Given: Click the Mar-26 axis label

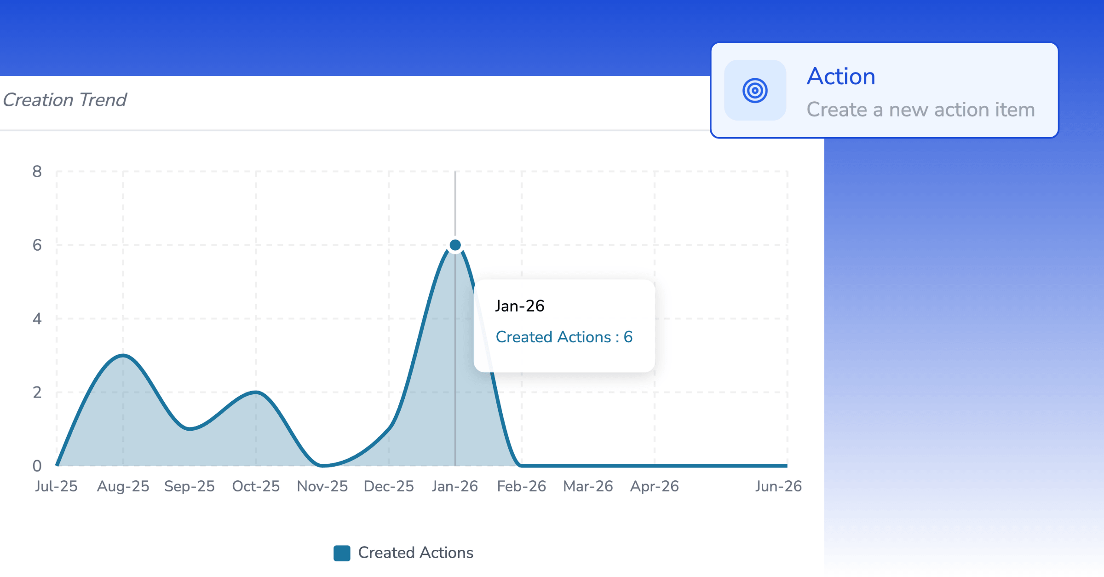Looking at the screenshot, I should tap(588, 486).
